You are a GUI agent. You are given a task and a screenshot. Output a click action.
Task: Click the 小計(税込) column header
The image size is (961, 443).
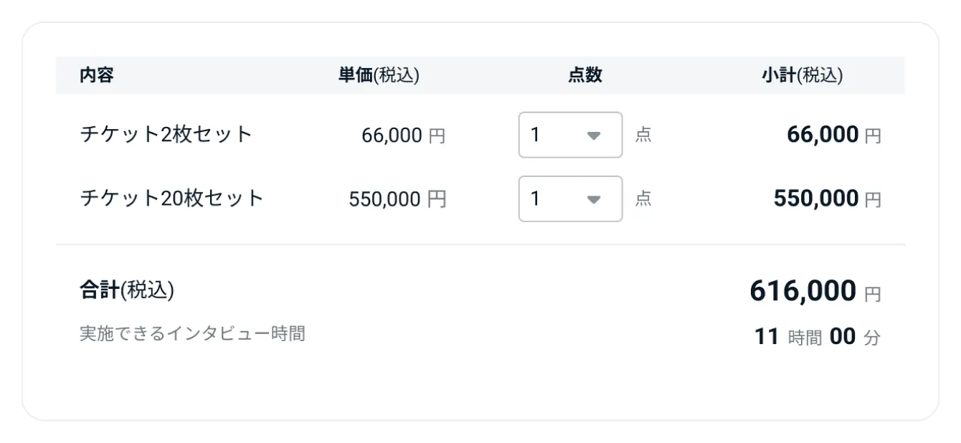(803, 75)
